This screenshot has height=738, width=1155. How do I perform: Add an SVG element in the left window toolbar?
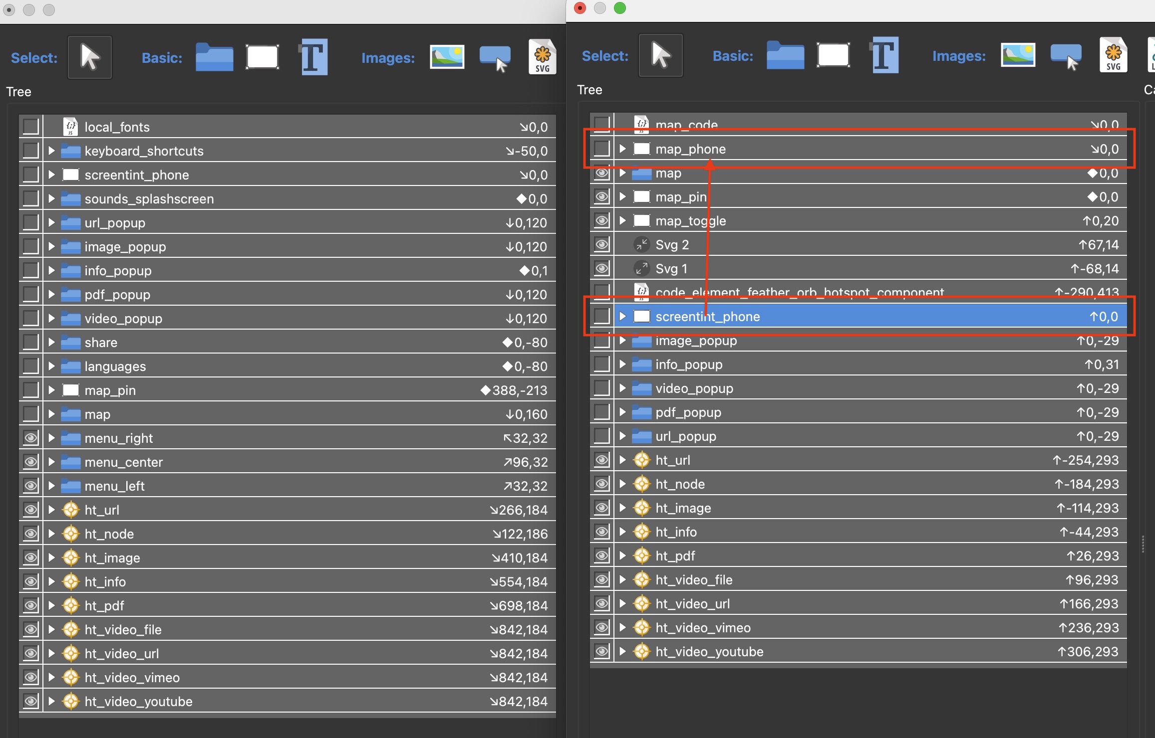click(x=542, y=57)
